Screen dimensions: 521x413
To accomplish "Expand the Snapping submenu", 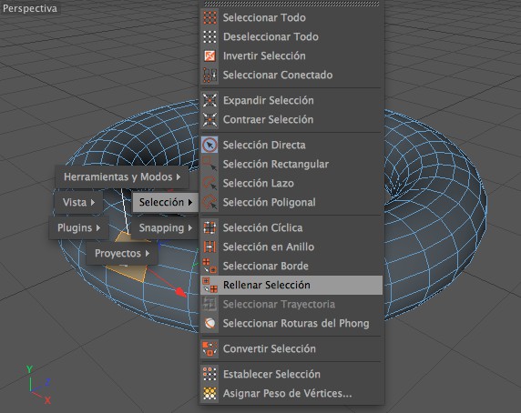I will (x=165, y=228).
